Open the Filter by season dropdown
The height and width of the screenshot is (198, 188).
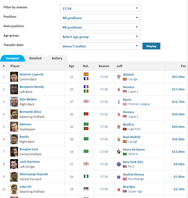(100, 8)
